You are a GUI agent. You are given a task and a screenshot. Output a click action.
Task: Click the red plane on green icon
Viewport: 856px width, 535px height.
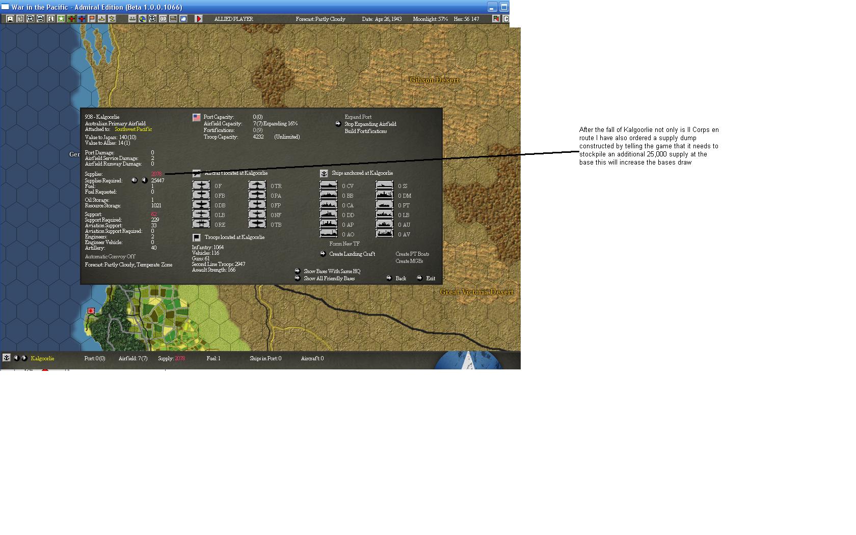point(71,19)
